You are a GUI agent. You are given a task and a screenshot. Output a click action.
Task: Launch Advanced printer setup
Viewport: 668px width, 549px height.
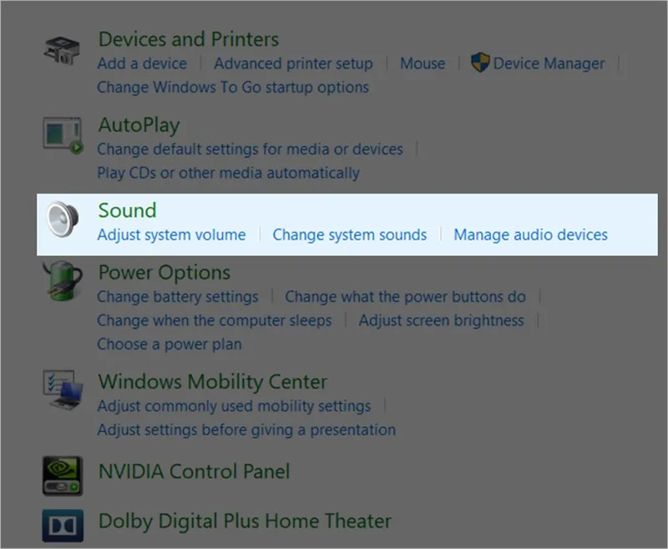click(292, 63)
